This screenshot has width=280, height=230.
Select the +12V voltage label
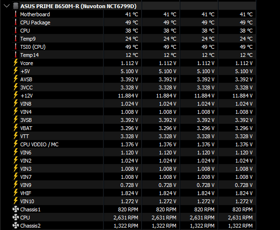tap(26, 96)
